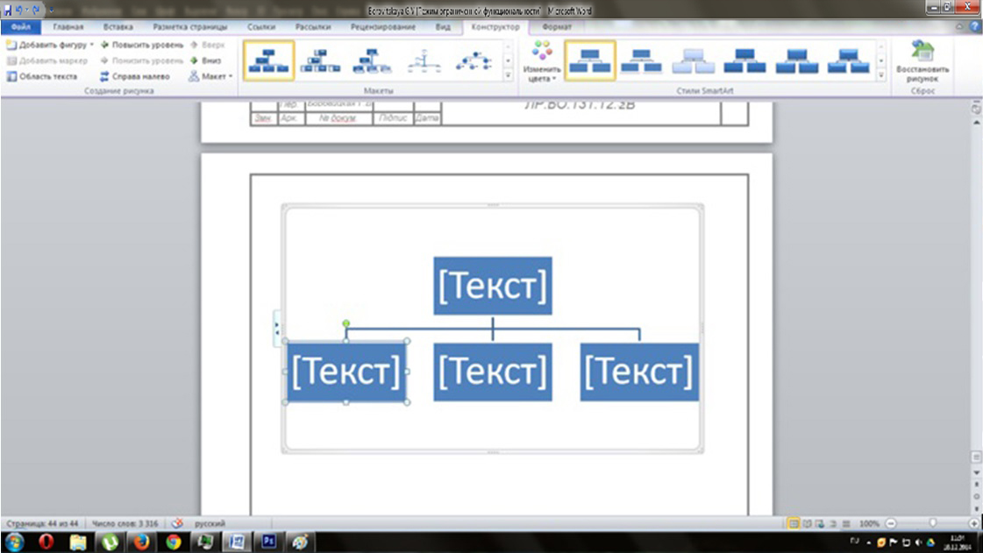Open Рецензирование tab
This screenshot has width=983, height=553.
click(383, 27)
